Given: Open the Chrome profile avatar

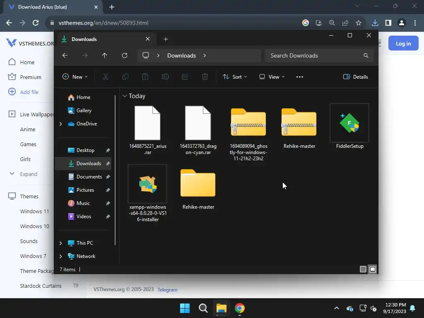Looking at the screenshot, I should click(x=402, y=23).
